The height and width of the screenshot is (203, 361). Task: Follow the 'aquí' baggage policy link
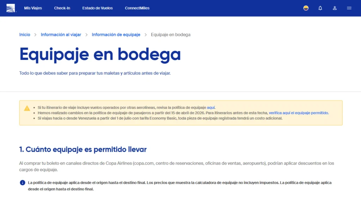tap(211, 107)
